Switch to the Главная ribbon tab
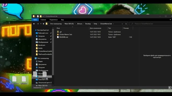Image resolution: width=172 pixels, height=96 pixels. (43, 20)
